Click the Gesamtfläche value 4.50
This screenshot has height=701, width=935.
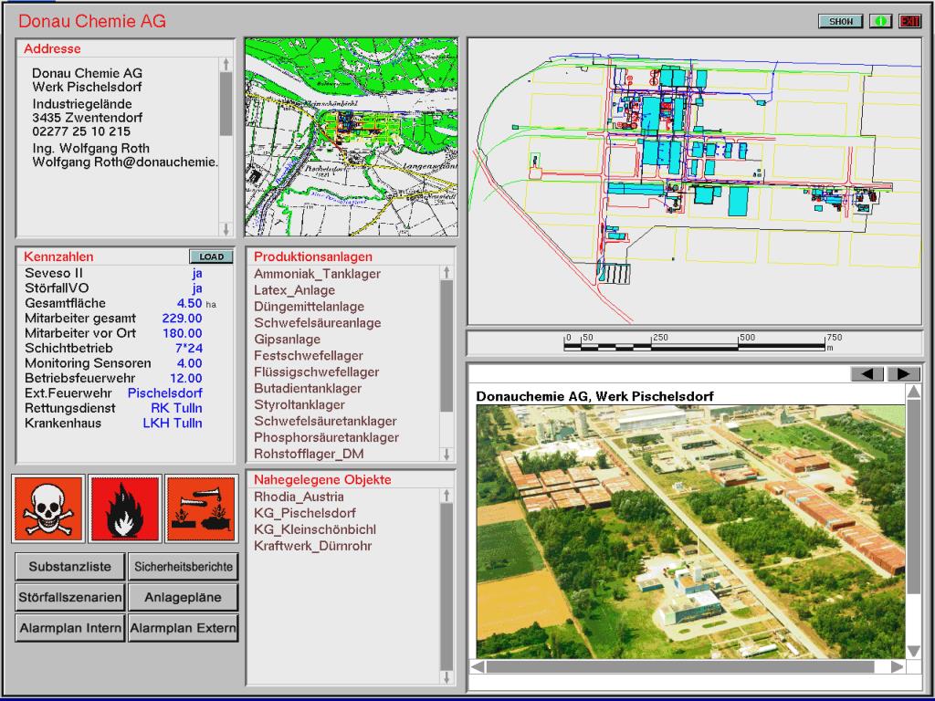coord(190,303)
